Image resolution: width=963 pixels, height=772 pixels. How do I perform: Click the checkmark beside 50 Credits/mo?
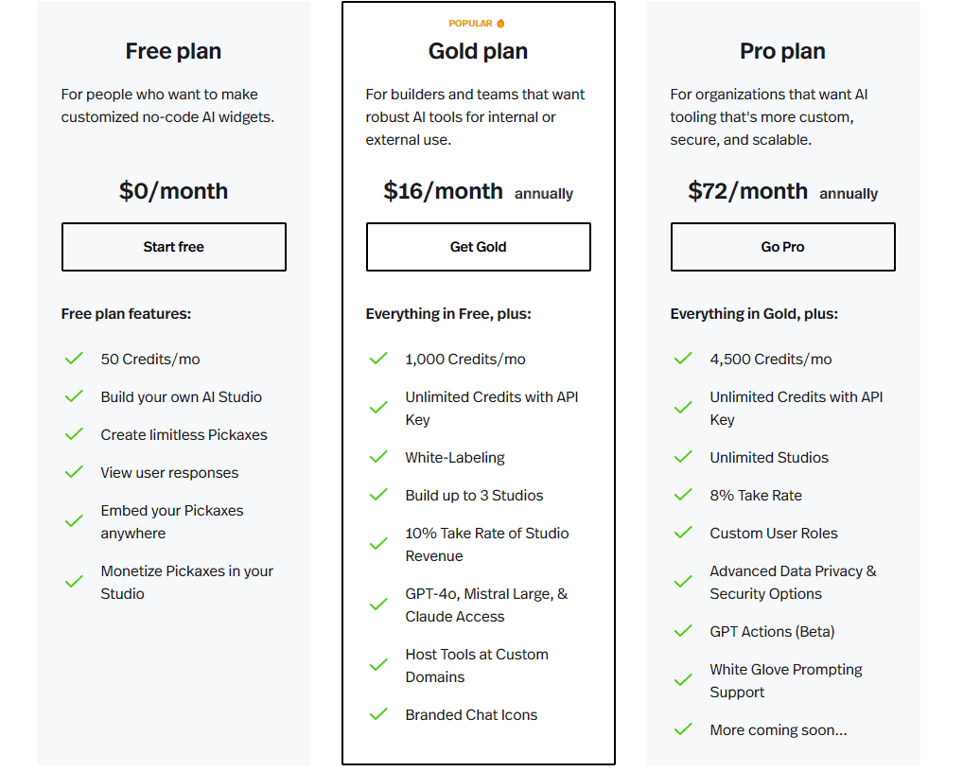point(74,359)
